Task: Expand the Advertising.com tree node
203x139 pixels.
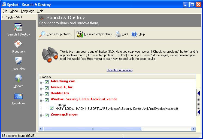Action: coord(41,82)
